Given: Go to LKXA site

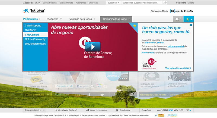Looking at the screenshot, I should click(37, 3).
